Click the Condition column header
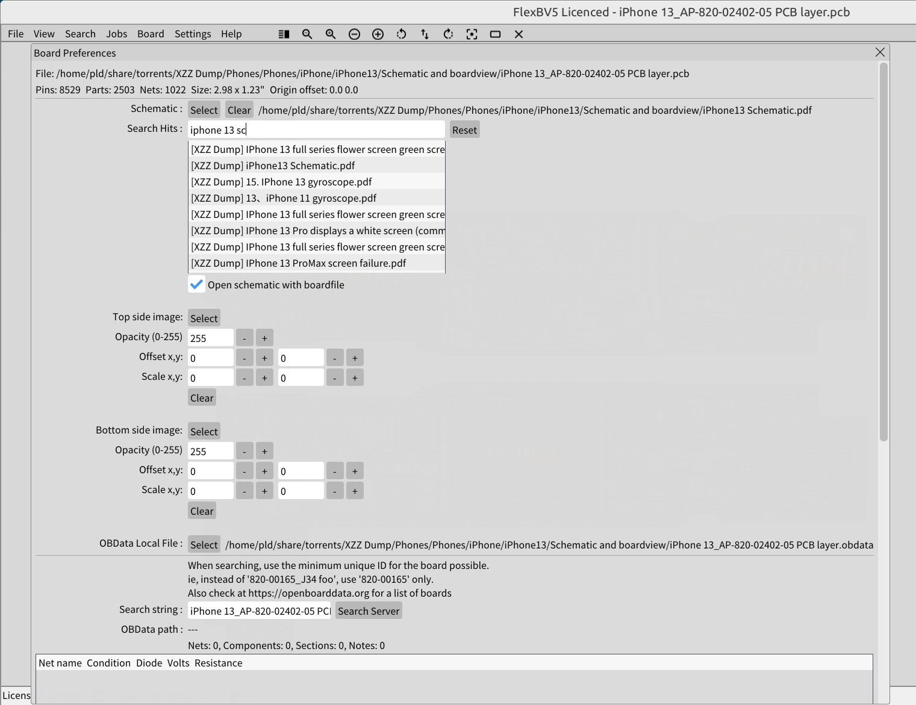 [x=108, y=662]
